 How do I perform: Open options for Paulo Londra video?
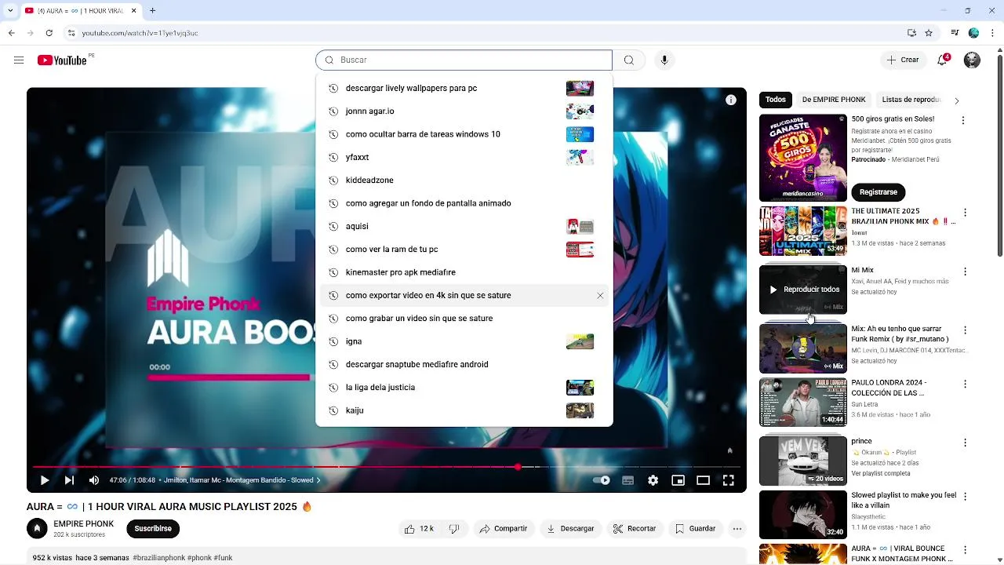[x=965, y=385]
